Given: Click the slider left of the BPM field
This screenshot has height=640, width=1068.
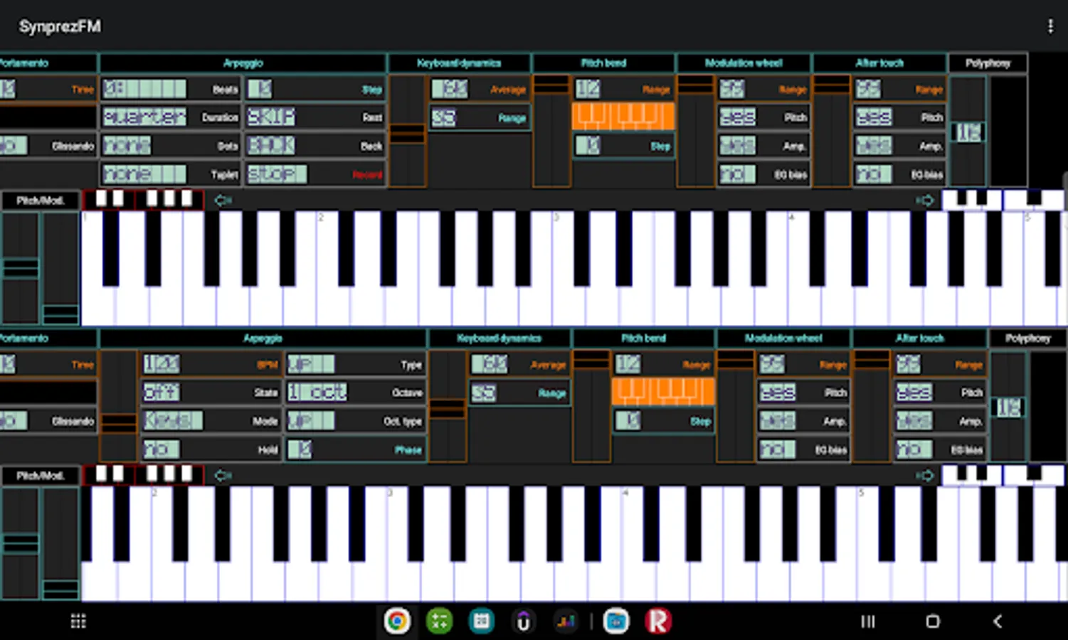Looking at the screenshot, I should pyautogui.click(x=119, y=406).
